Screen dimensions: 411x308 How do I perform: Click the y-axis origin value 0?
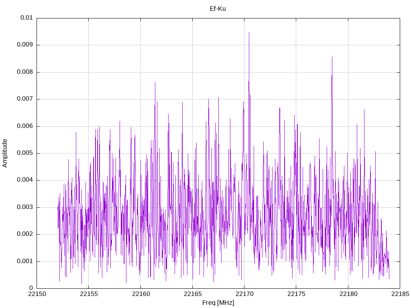(x=31, y=288)
